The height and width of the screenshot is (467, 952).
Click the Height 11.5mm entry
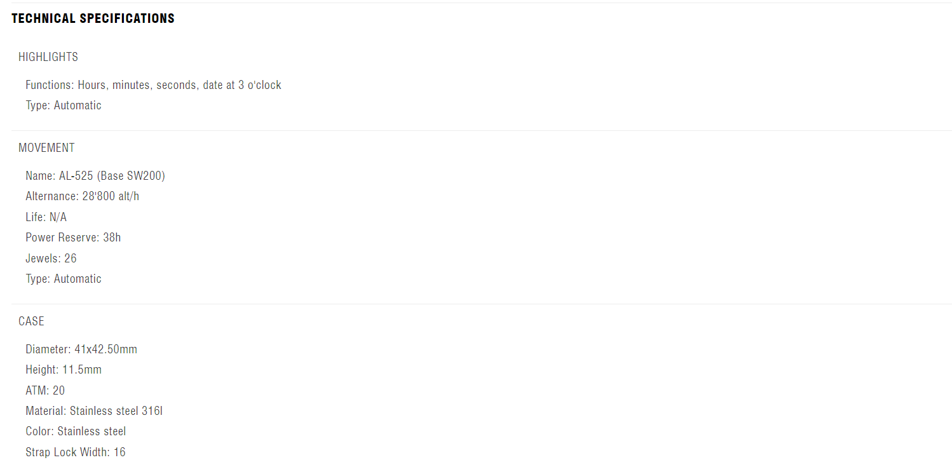[64, 370]
